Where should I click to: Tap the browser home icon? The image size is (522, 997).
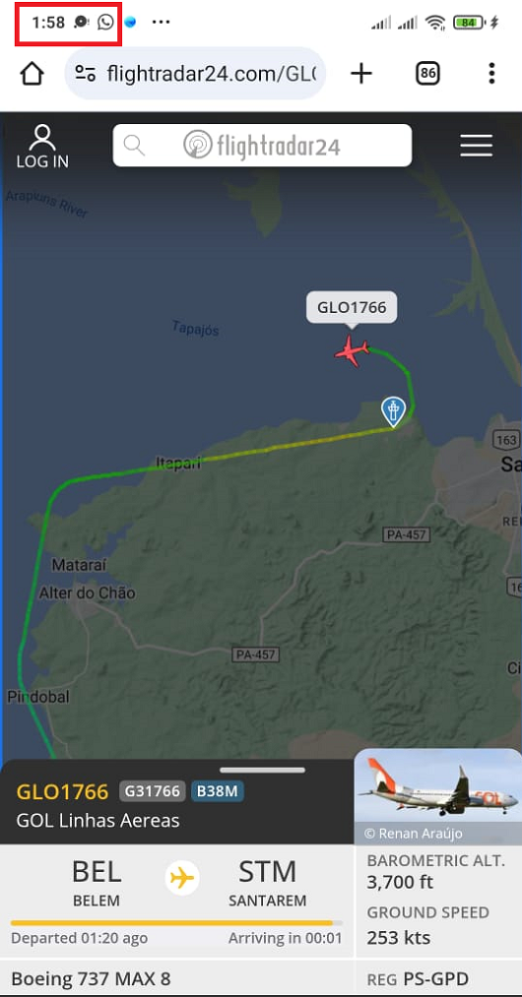(33, 74)
